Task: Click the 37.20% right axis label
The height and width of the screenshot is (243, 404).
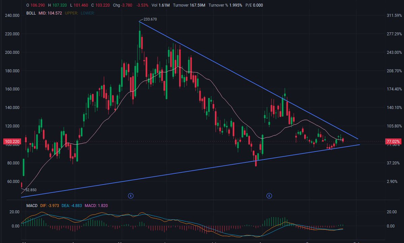Action: pos(393,163)
